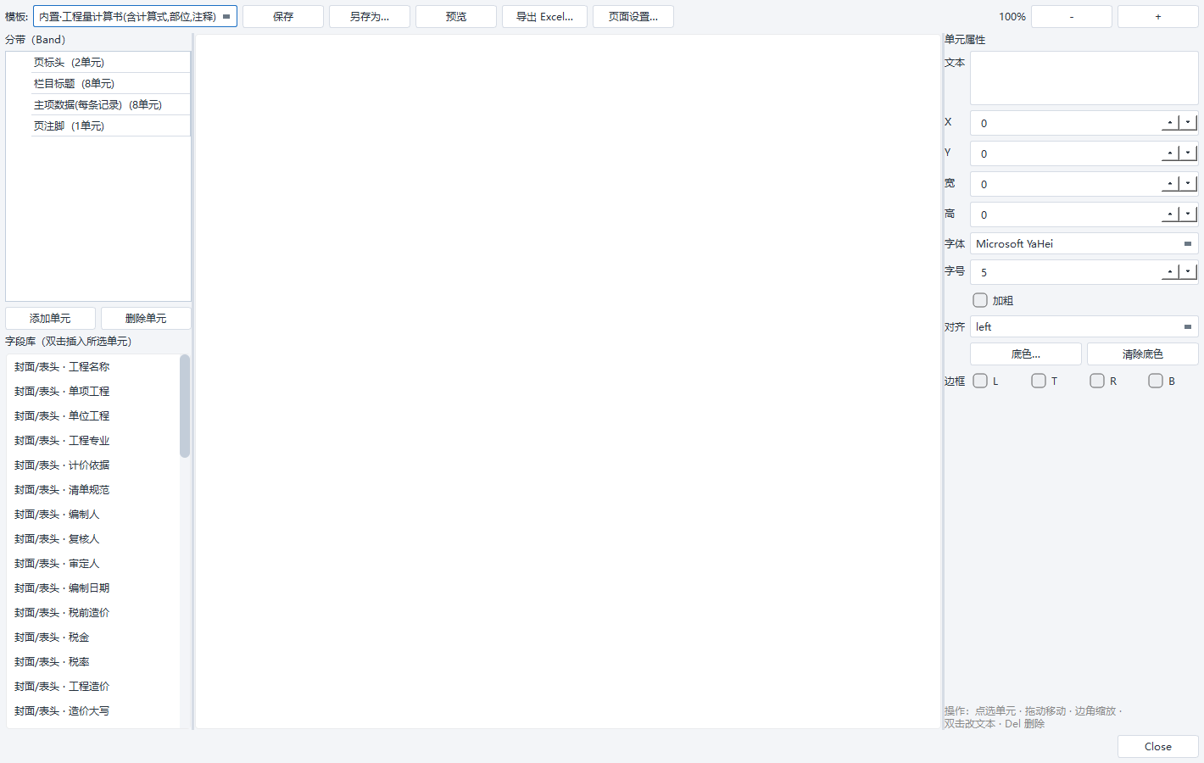Select field 封面/表头 · 清单规范
This screenshot has width=1204, height=763.
click(x=93, y=489)
